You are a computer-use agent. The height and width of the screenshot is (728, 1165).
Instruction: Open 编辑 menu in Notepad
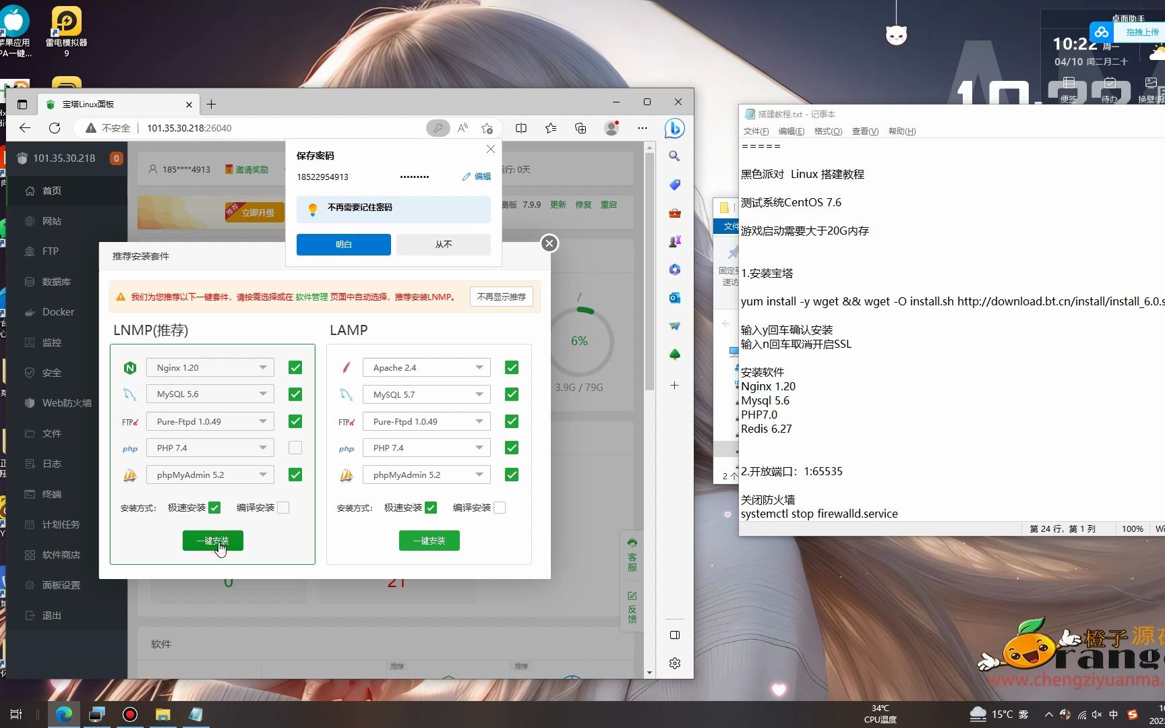pos(791,131)
